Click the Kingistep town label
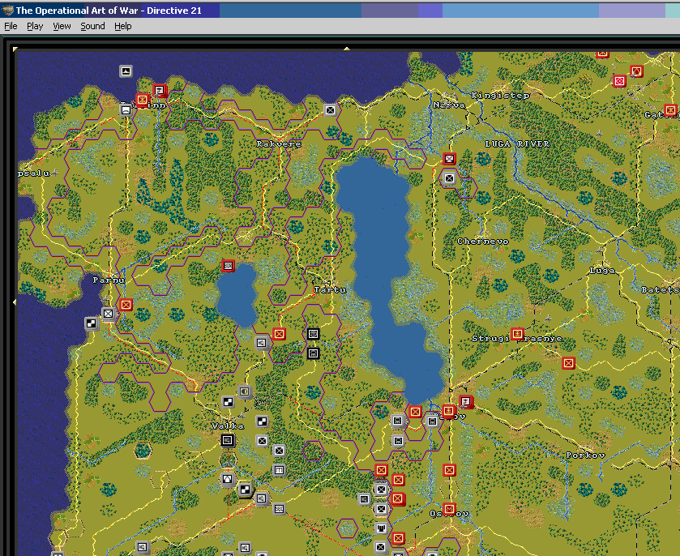This screenshot has height=556, width=680. coord(500,96)
